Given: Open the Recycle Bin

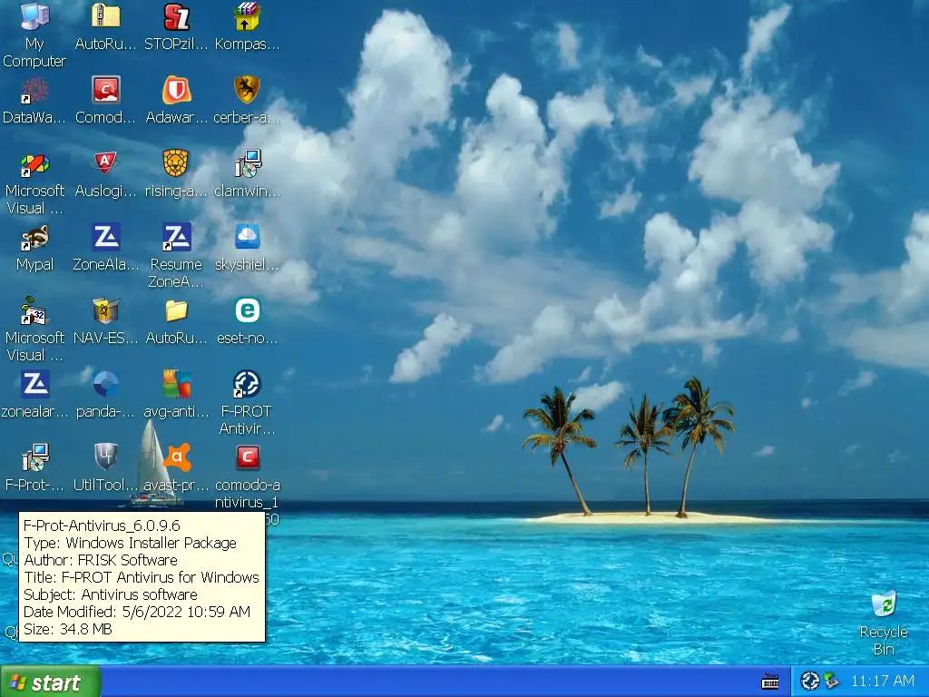Looking at the screenshot, I should 884,604.
